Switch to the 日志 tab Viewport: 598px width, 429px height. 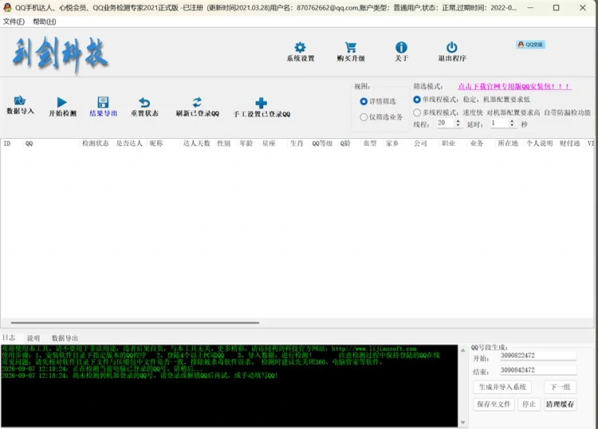(x=9, y=338)
